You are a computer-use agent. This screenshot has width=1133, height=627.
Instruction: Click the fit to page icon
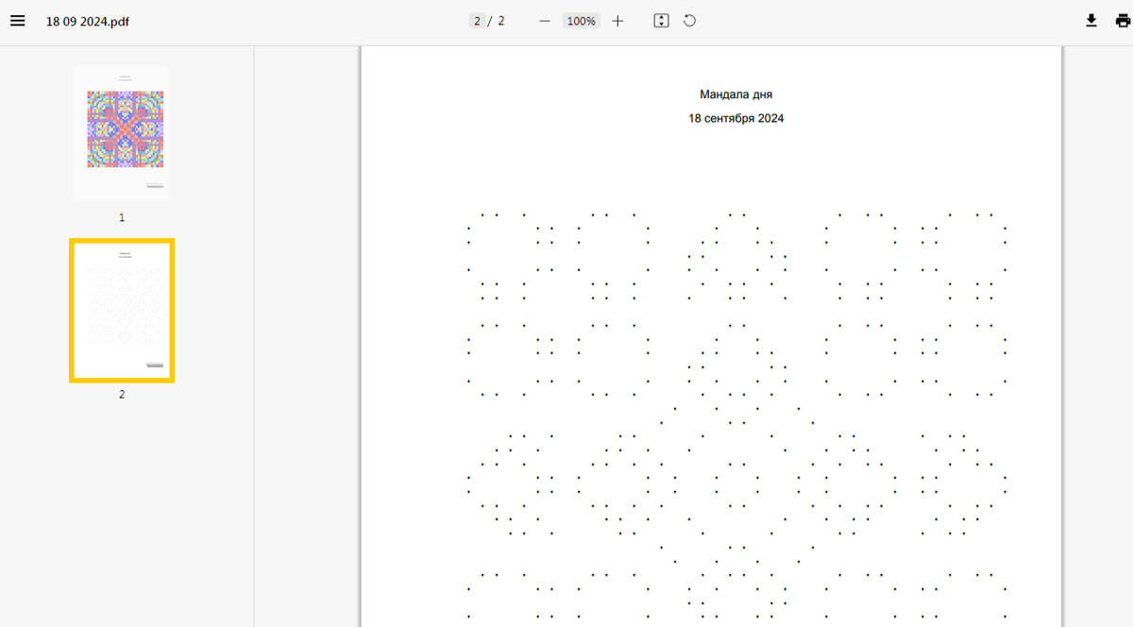[661, 21]
